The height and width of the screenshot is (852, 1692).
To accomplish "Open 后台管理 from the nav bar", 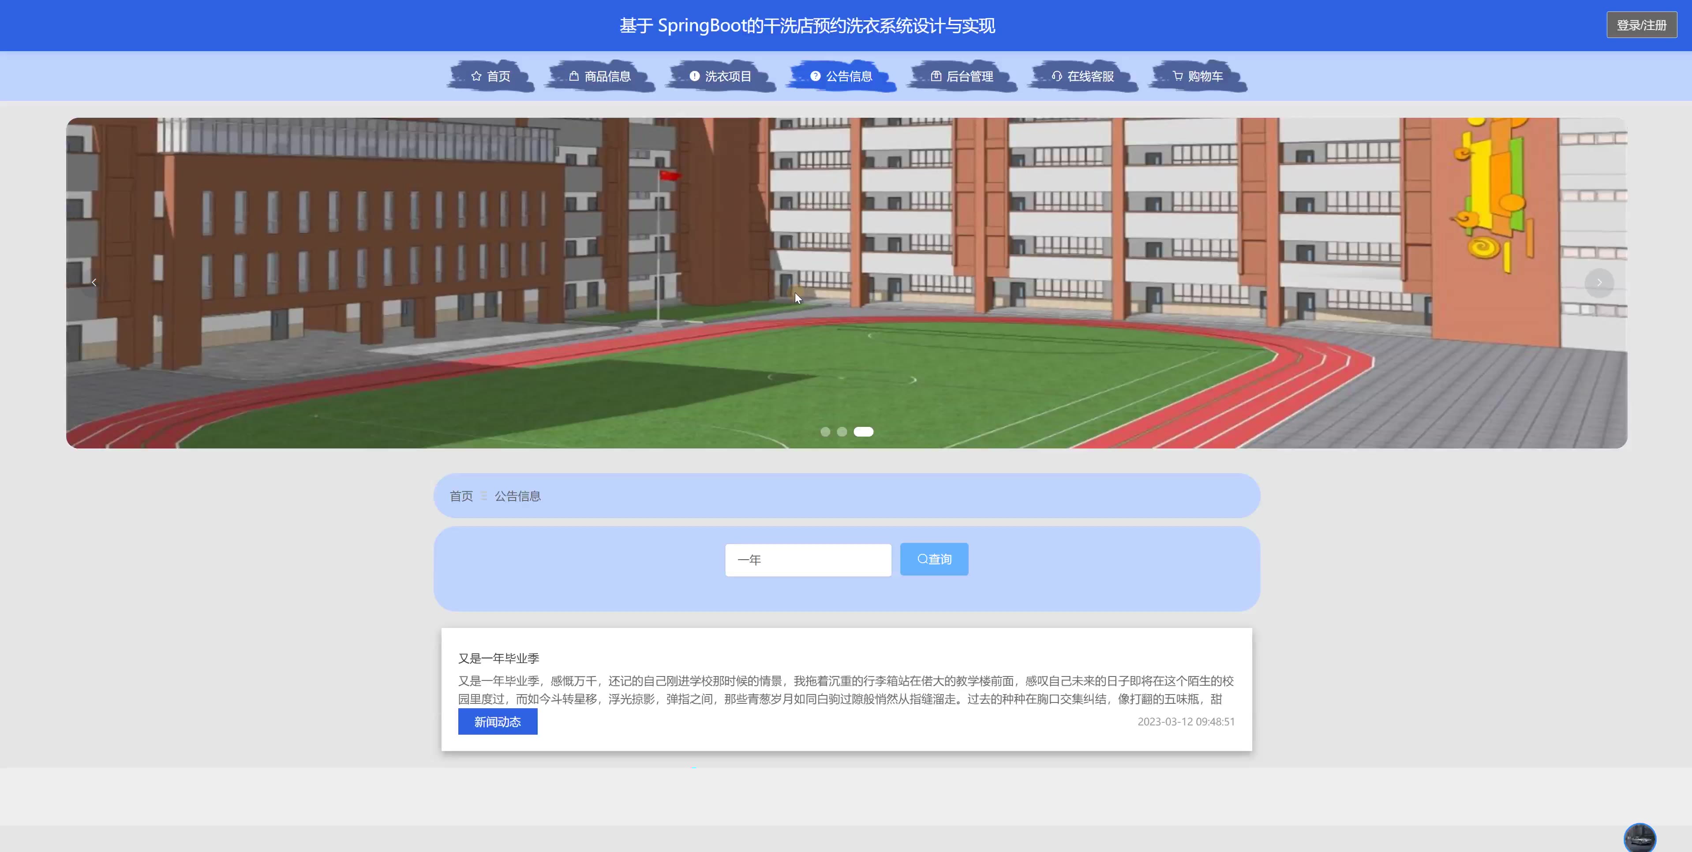I will pyautogui.click(x=962, y=76).
